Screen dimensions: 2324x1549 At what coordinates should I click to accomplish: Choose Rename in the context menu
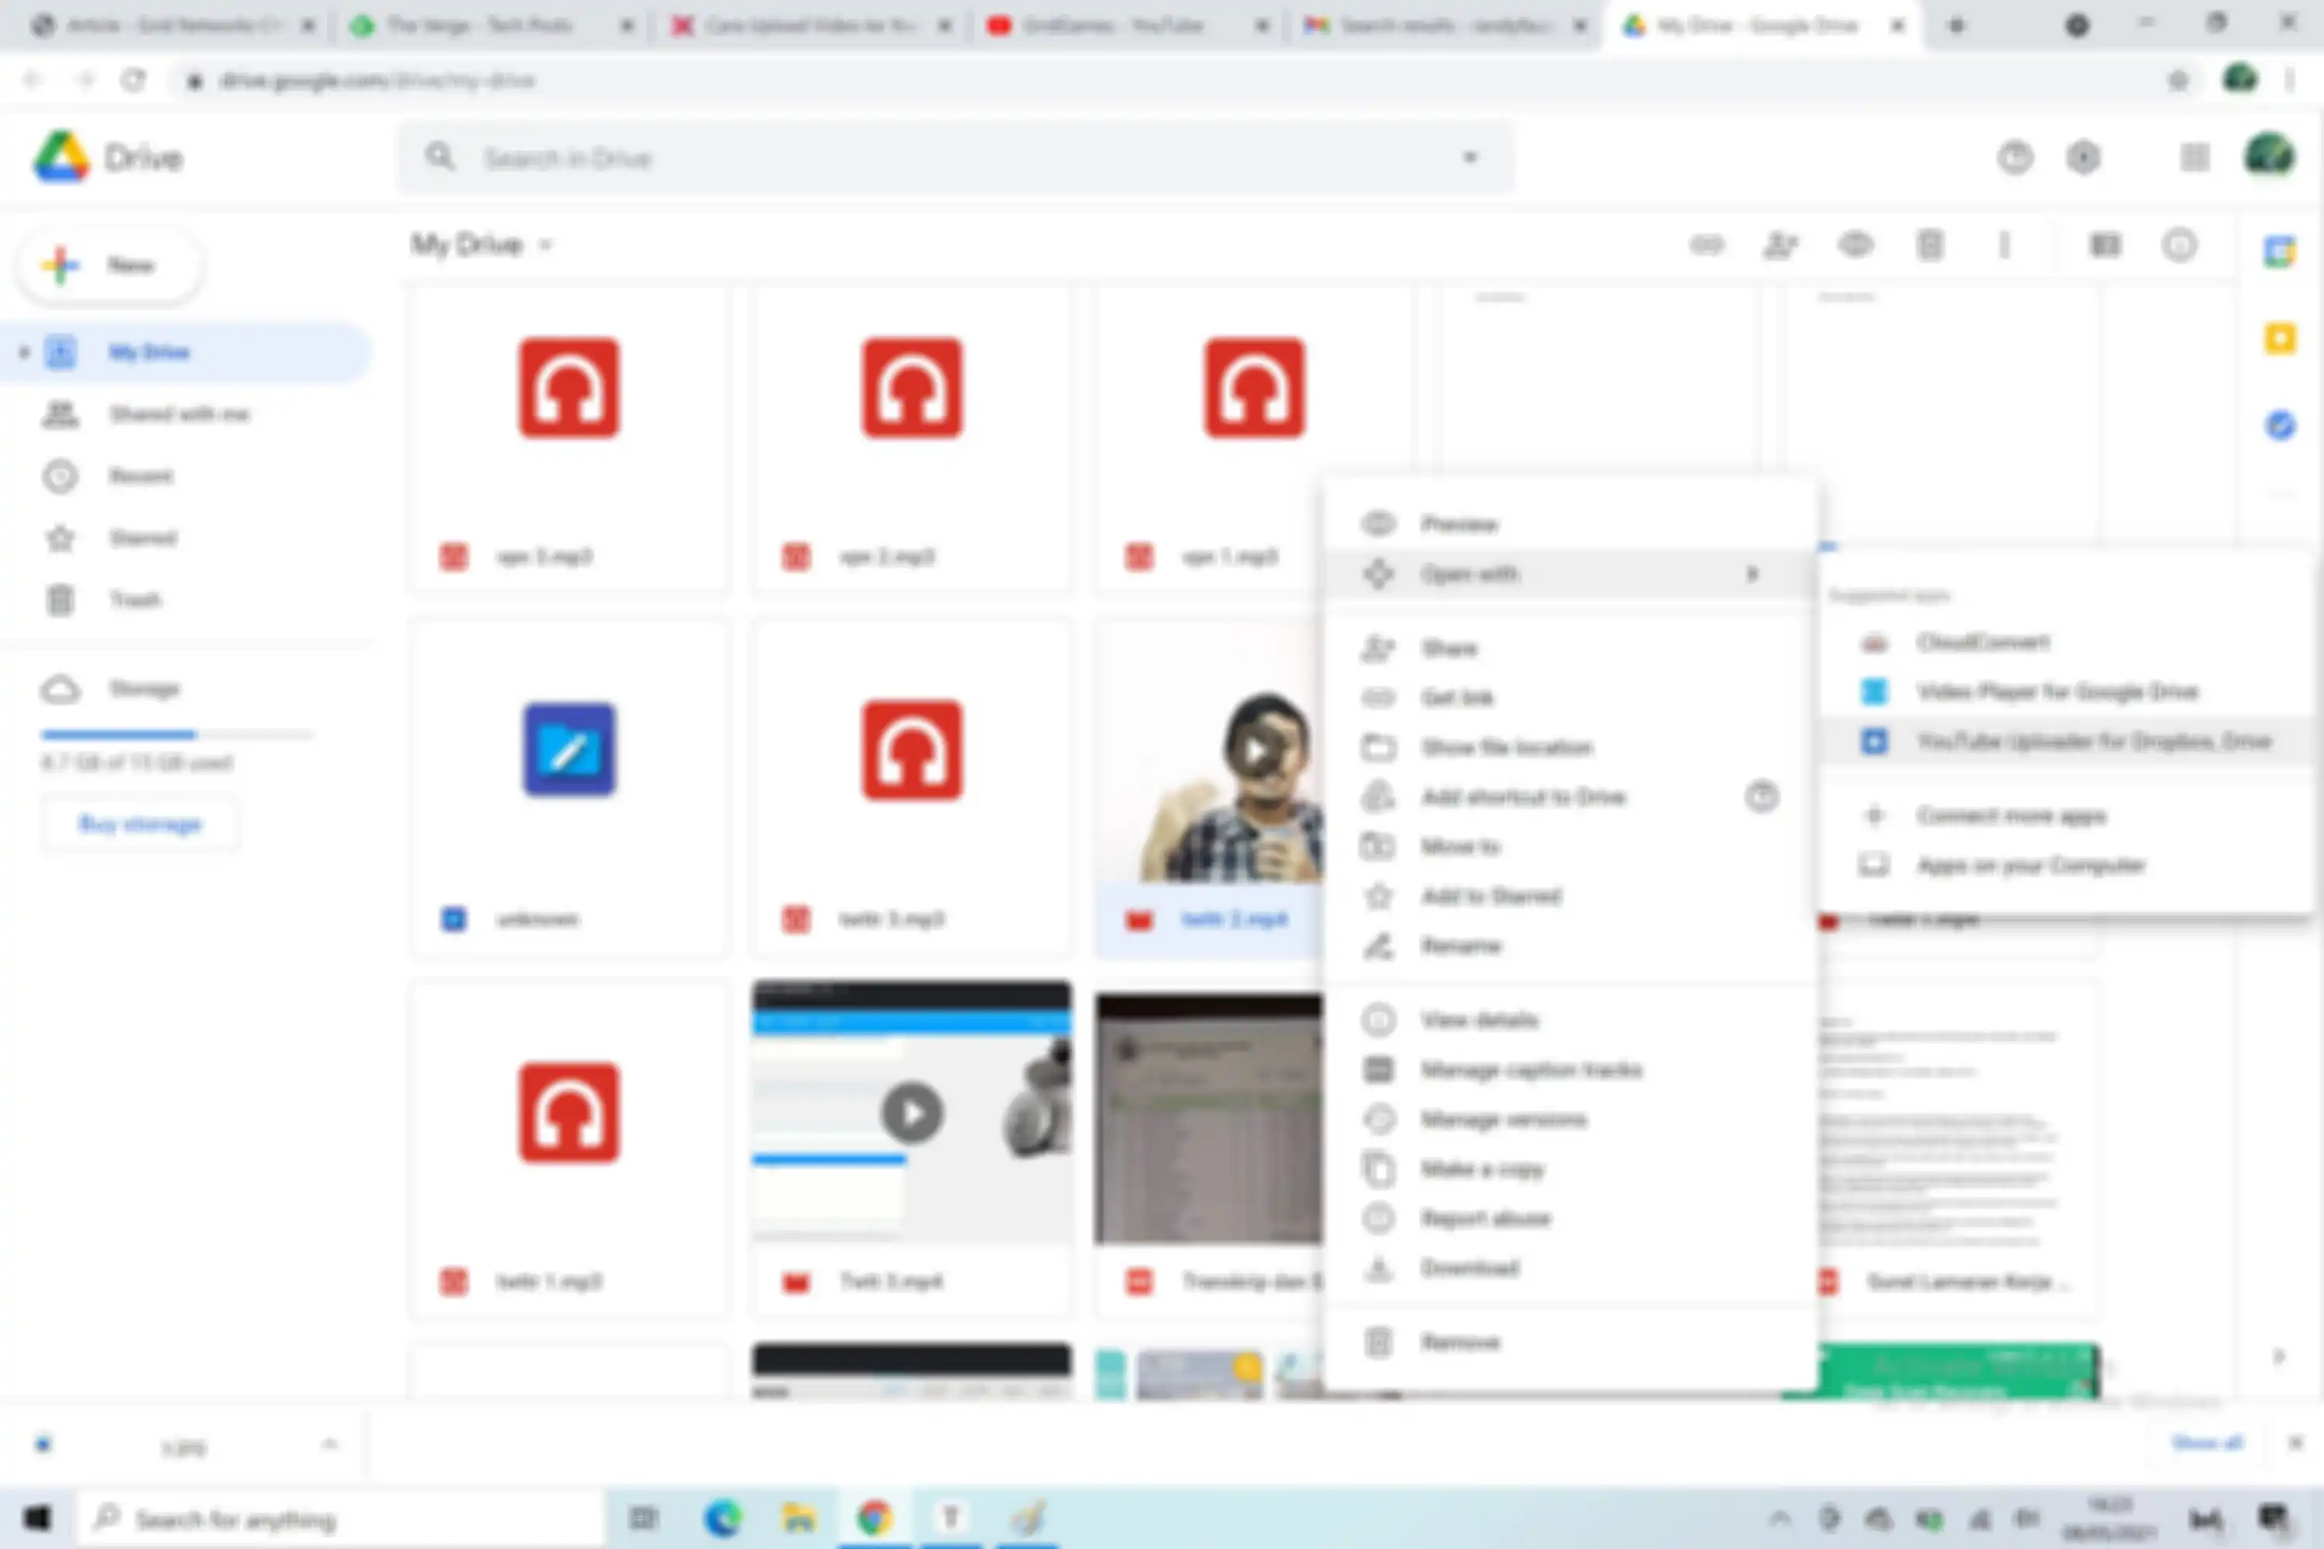coord(1570,946)
